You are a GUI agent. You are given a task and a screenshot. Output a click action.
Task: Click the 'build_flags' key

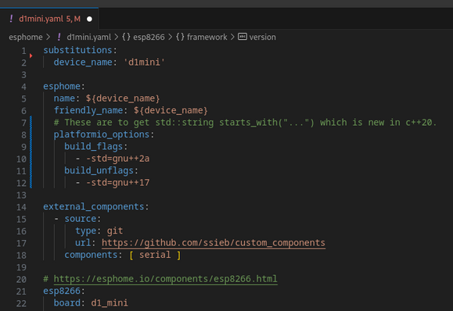(x=94, y=147)
